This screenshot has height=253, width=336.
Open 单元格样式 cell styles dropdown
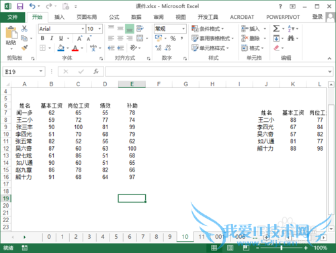(x=210, y=48)
